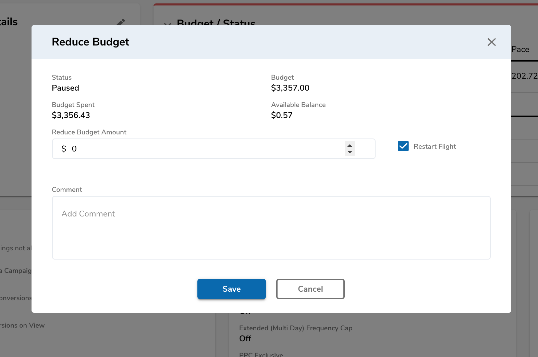Save the budget reduction
Screen dimensions: 538x357
pos(231,289)
